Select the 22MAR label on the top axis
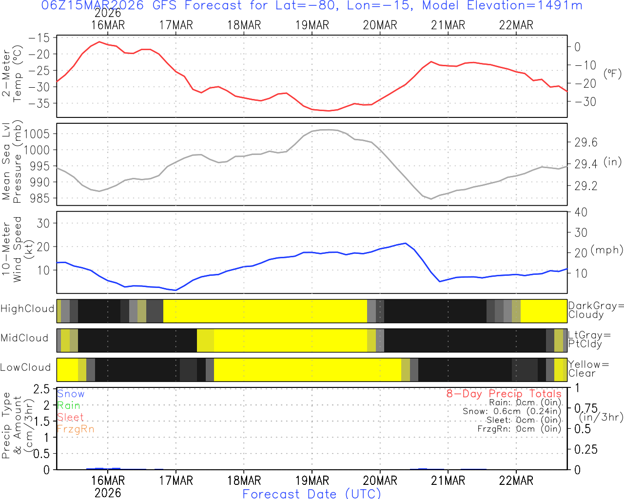 click(516, 25)
